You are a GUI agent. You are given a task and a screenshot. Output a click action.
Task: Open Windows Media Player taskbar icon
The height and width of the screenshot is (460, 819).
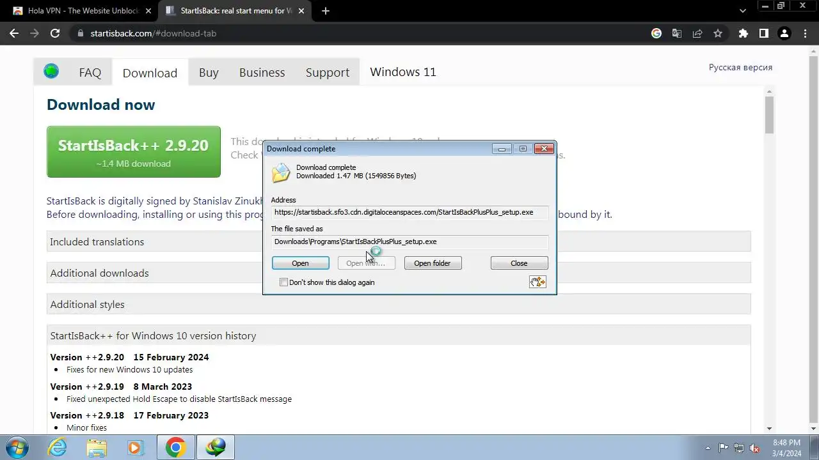[136, 447]
